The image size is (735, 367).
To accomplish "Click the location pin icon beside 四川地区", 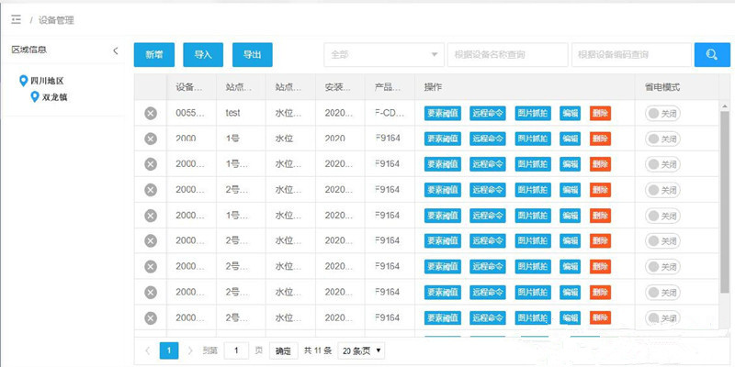I will [23, 81].
